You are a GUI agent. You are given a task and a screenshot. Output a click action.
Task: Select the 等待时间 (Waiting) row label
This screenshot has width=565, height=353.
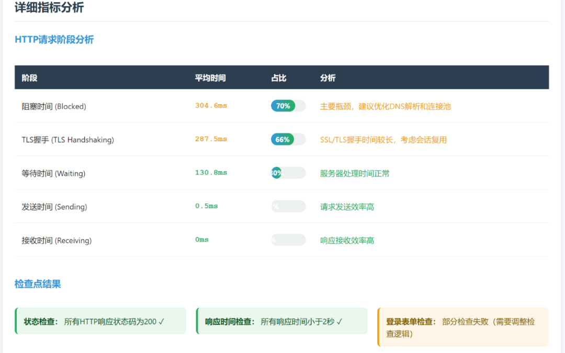coord(53,173)
